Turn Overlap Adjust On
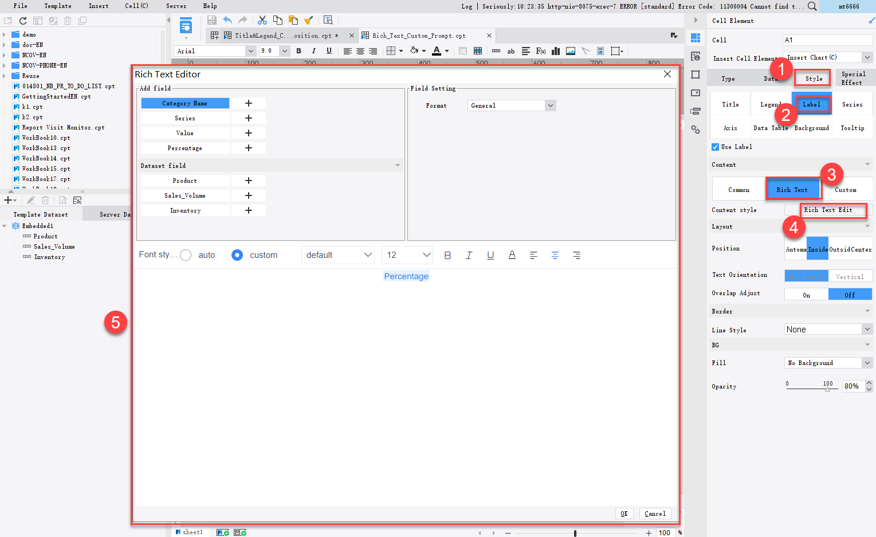This screenshot has height=537, width=876. point(806,295)
